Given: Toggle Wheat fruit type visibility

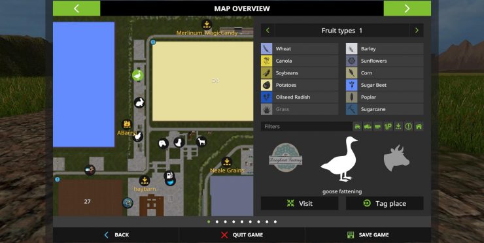Looking at the screenshot, I should 300,49.
